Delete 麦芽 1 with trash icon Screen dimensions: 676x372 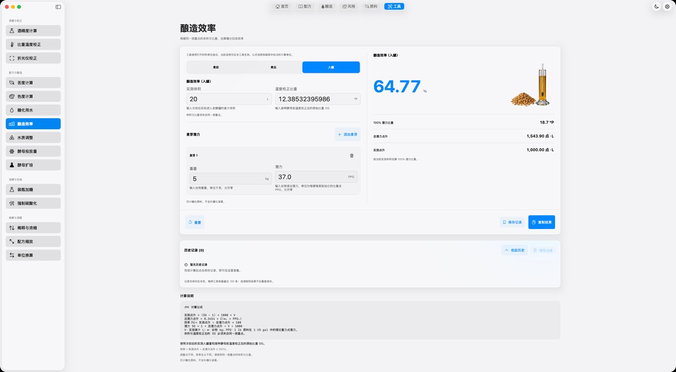coord(352,156)
